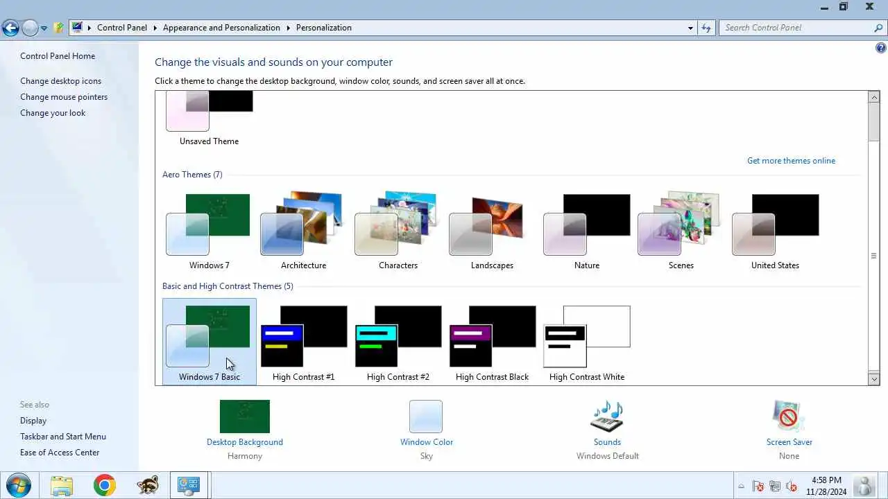Pick the Scenes theme
The width and height of the screenshot is (888, 499).
tap(681, 231)
